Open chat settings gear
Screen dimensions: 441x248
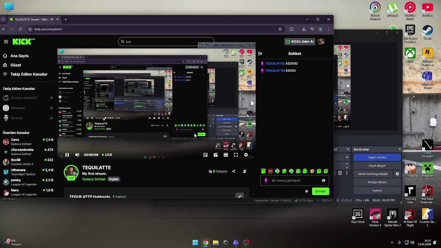307,192
